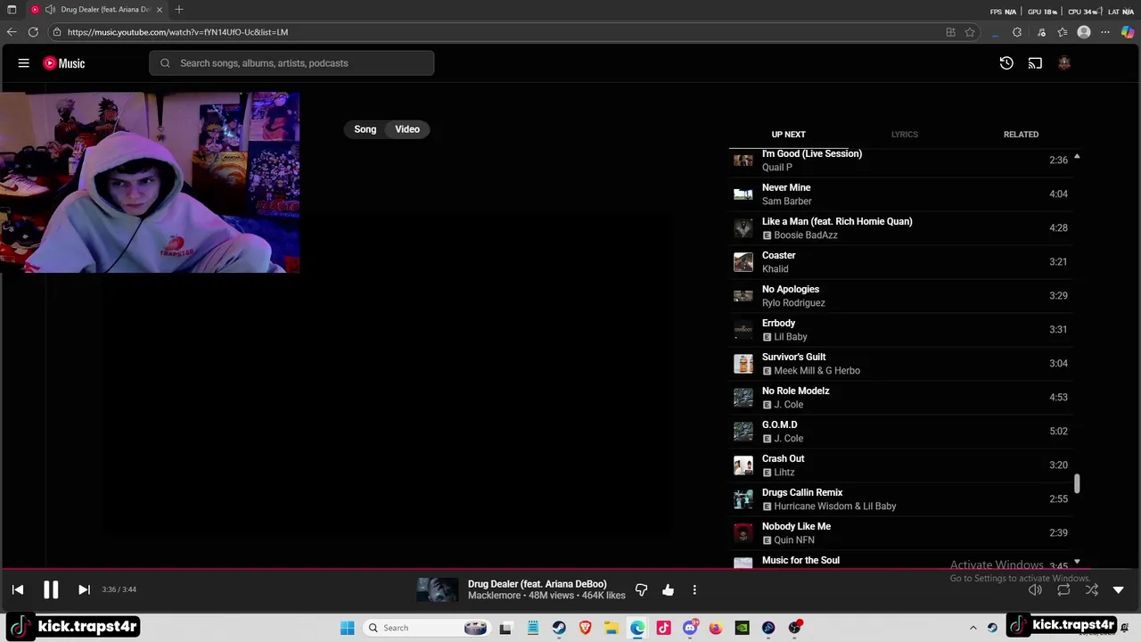Screen dimensions: 1141x642
Task: Click the song progress bar above player controls
Action: click(570, 568)
